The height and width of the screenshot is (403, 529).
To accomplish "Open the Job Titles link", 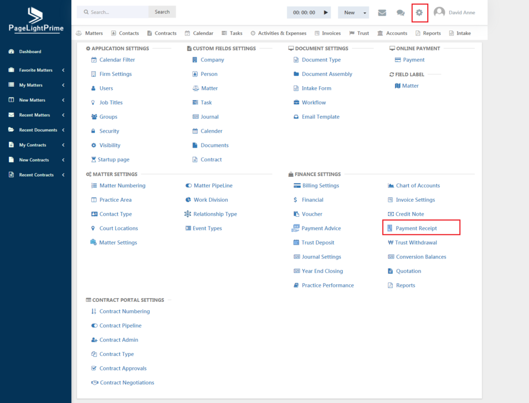I will coord(111,103).
